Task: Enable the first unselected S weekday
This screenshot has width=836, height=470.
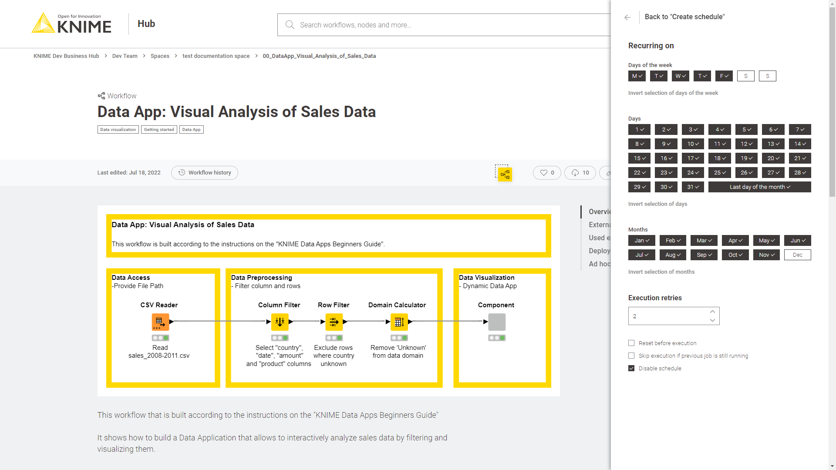Action: [746, 76]
